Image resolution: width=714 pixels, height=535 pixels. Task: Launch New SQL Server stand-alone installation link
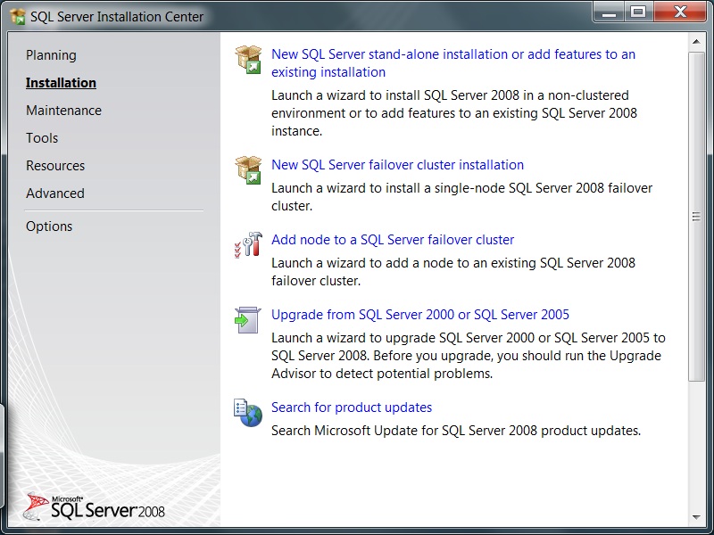[x=452, y=54]
